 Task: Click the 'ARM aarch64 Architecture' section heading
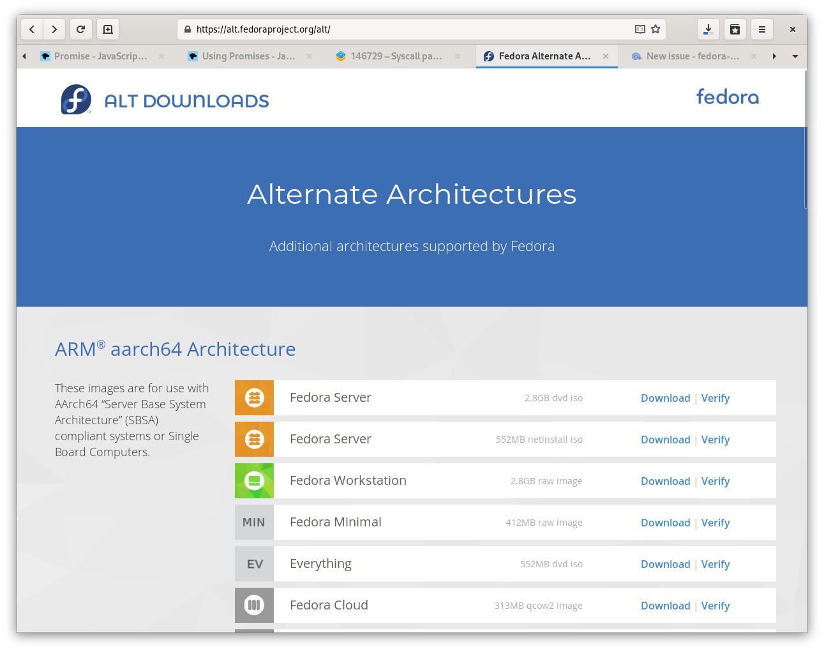[175, 349]
